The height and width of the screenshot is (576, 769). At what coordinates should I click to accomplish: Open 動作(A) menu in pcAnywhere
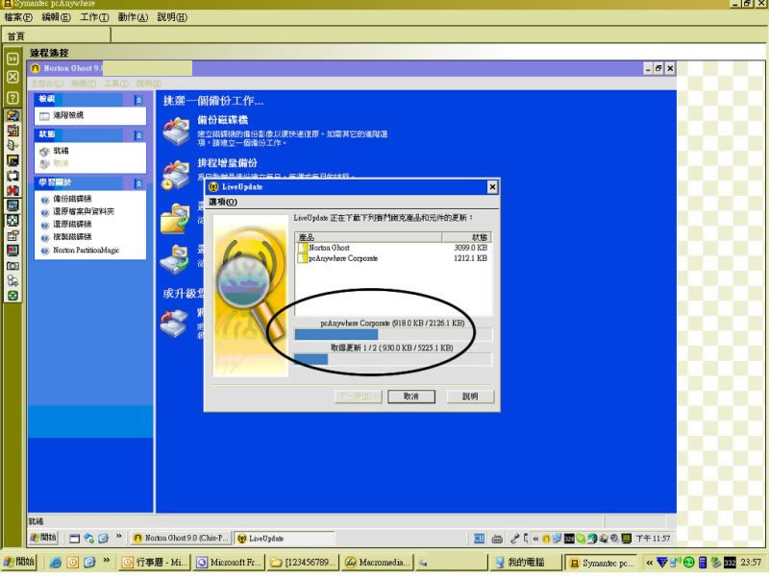tap(133, 17)
